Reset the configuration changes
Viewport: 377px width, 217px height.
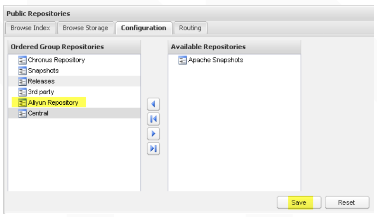[x=347, y=202]
